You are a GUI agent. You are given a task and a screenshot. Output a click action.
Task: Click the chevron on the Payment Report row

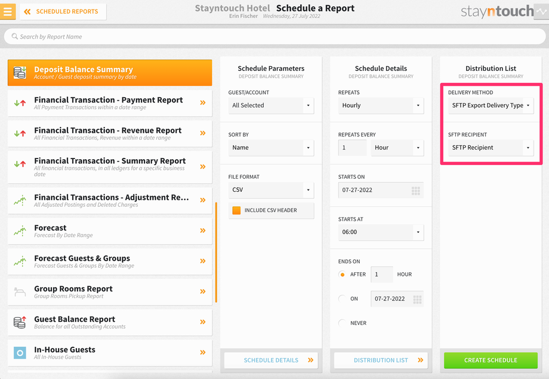tap(203, 102)
